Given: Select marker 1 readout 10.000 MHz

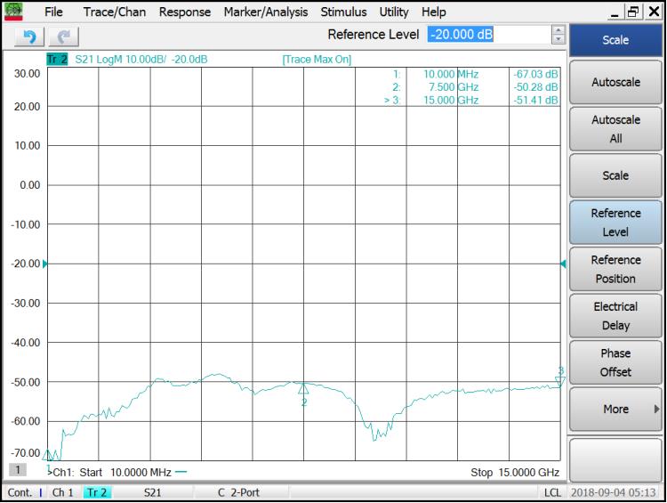Looking at the screenshot, I should pyautogui.click(x=451, y=74).
